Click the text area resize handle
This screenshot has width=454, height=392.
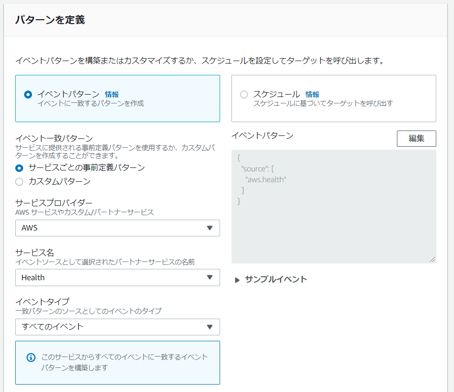pyautogui.click(x=433, y=260)
